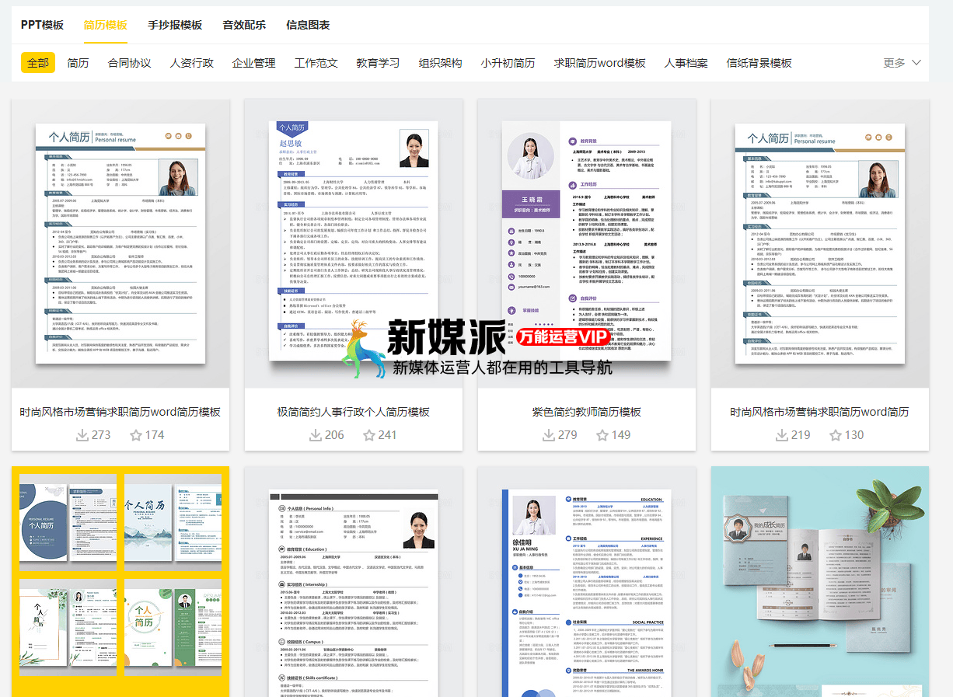Open 紫色简约教师简历模板 title link
This screenshot has width=953, height=697.
586,412
